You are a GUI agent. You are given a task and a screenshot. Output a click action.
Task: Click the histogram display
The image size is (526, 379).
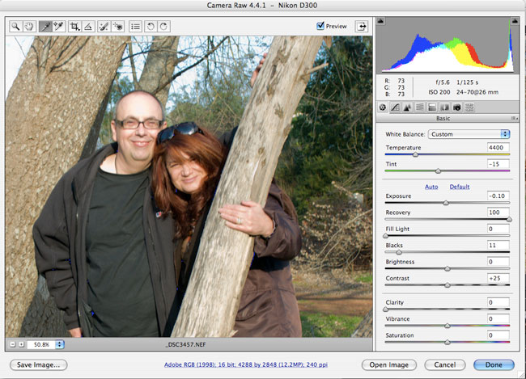pyautogui.click(x=448, y=45)
